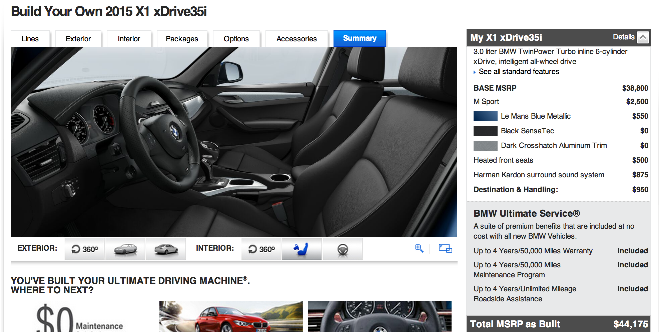
Task: Select the blue seat interior view
Action: (x=302, y=249)
